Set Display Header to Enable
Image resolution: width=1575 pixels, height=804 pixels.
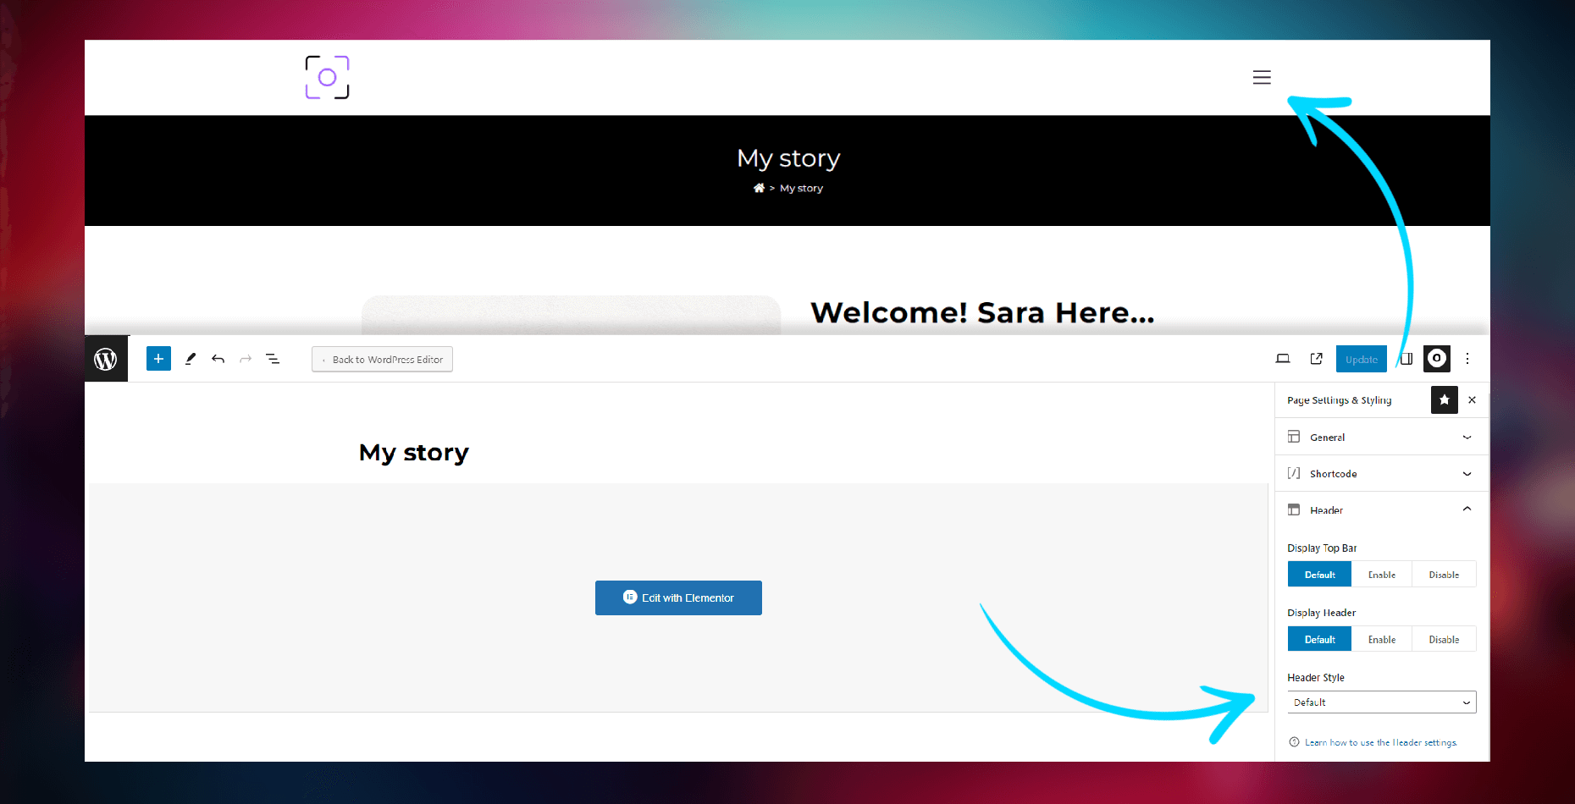1382,640
